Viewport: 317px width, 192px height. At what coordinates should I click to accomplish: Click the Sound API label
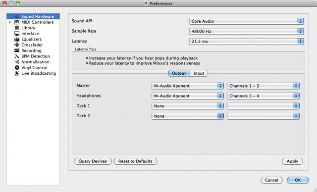pos(82,21)
